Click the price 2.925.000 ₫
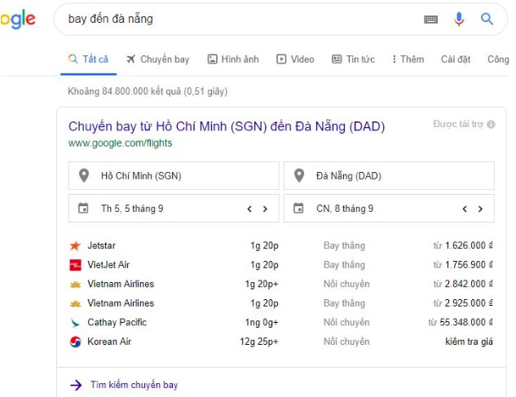This screenshot has height=397, width=516. click(469, 303)
